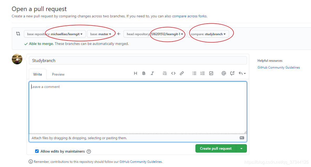This screenshot has height=167, width=311.
Task: Mention a user with the @ icon
Action: coord(224,73)
